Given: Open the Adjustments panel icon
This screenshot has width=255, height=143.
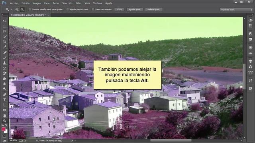Looking at the screenshot, I should click(x=251, y=34).
